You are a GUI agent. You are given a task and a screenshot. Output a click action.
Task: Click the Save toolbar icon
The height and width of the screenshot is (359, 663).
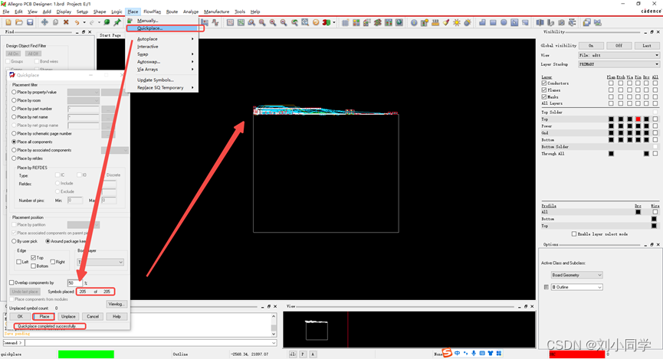(30, 23)
